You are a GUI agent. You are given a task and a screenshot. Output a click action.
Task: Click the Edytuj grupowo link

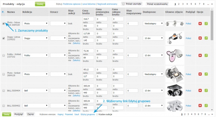[x=88, y=115]
